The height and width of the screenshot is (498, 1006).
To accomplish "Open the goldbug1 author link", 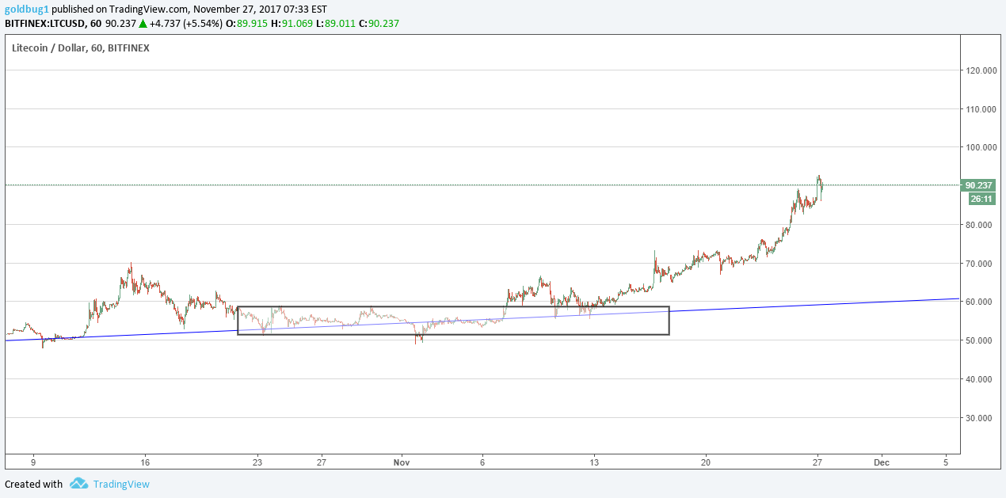I will click(27, 9).
